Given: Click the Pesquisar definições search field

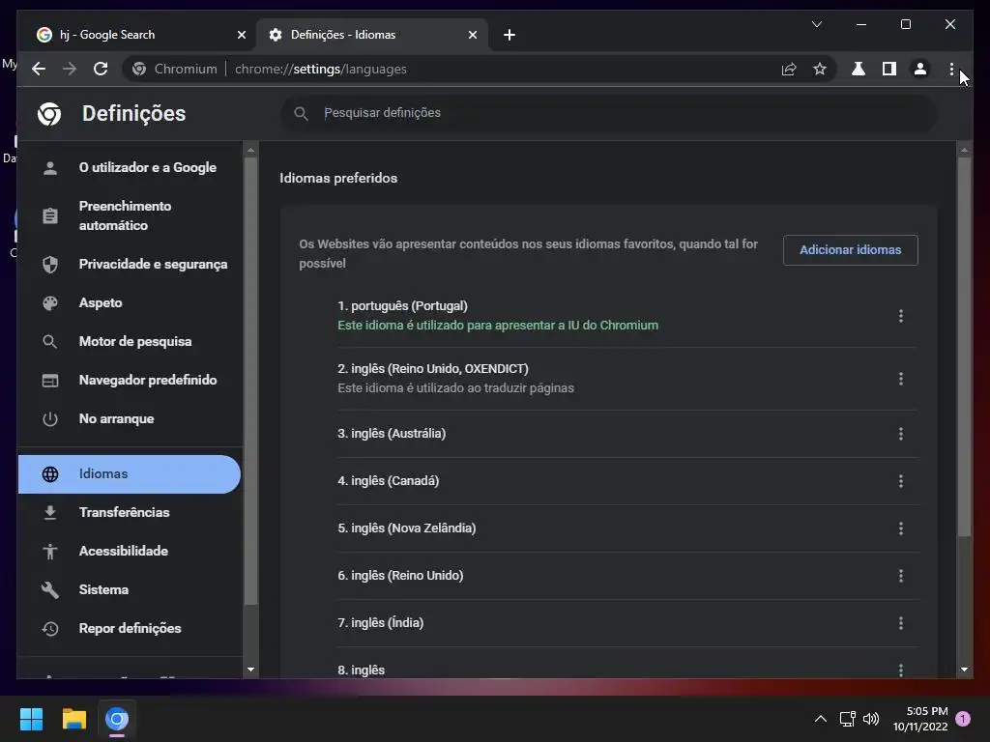Looking at the screenshot, I should (x=609, y=113).
